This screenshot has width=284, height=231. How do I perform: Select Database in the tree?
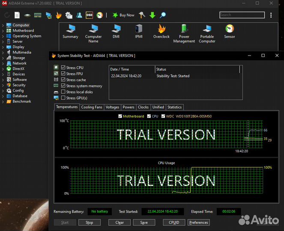(20, 96)
